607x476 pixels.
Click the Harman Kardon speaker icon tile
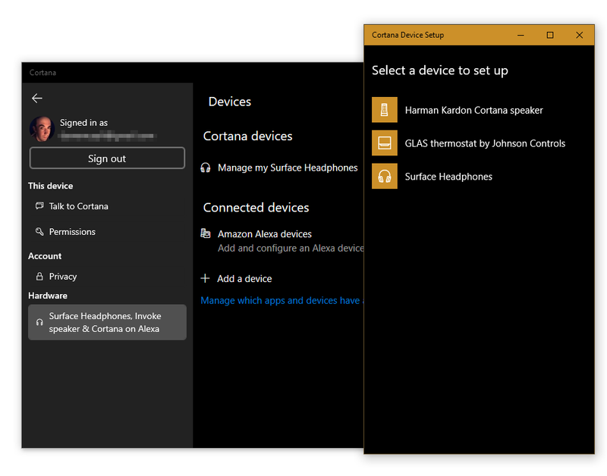pos(385,110)
